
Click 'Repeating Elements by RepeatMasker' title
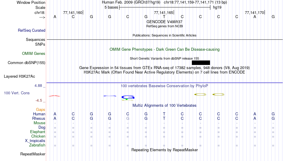[x=164, y=150]
